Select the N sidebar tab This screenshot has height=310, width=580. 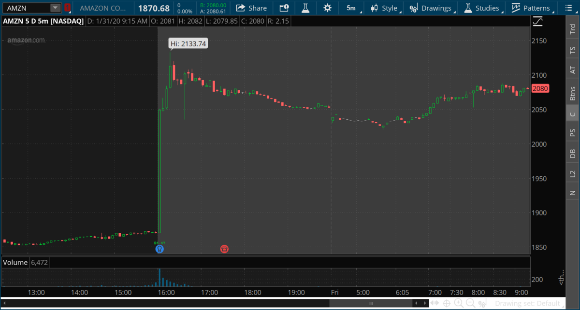(573, 193)
